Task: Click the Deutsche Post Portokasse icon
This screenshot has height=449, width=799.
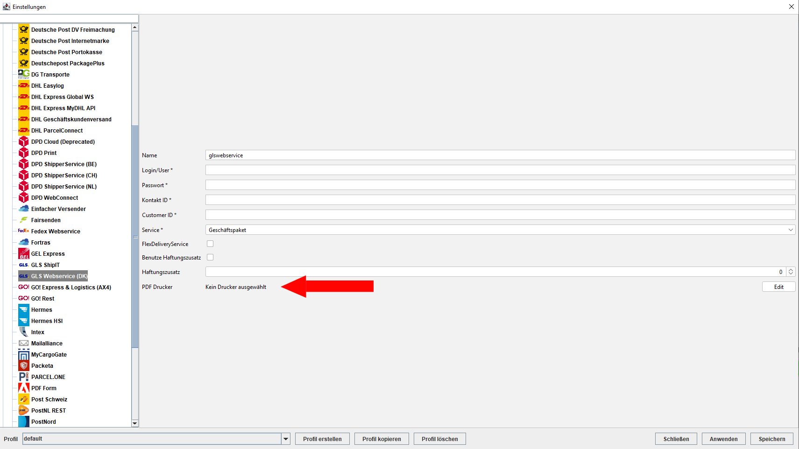Action: 24,52
